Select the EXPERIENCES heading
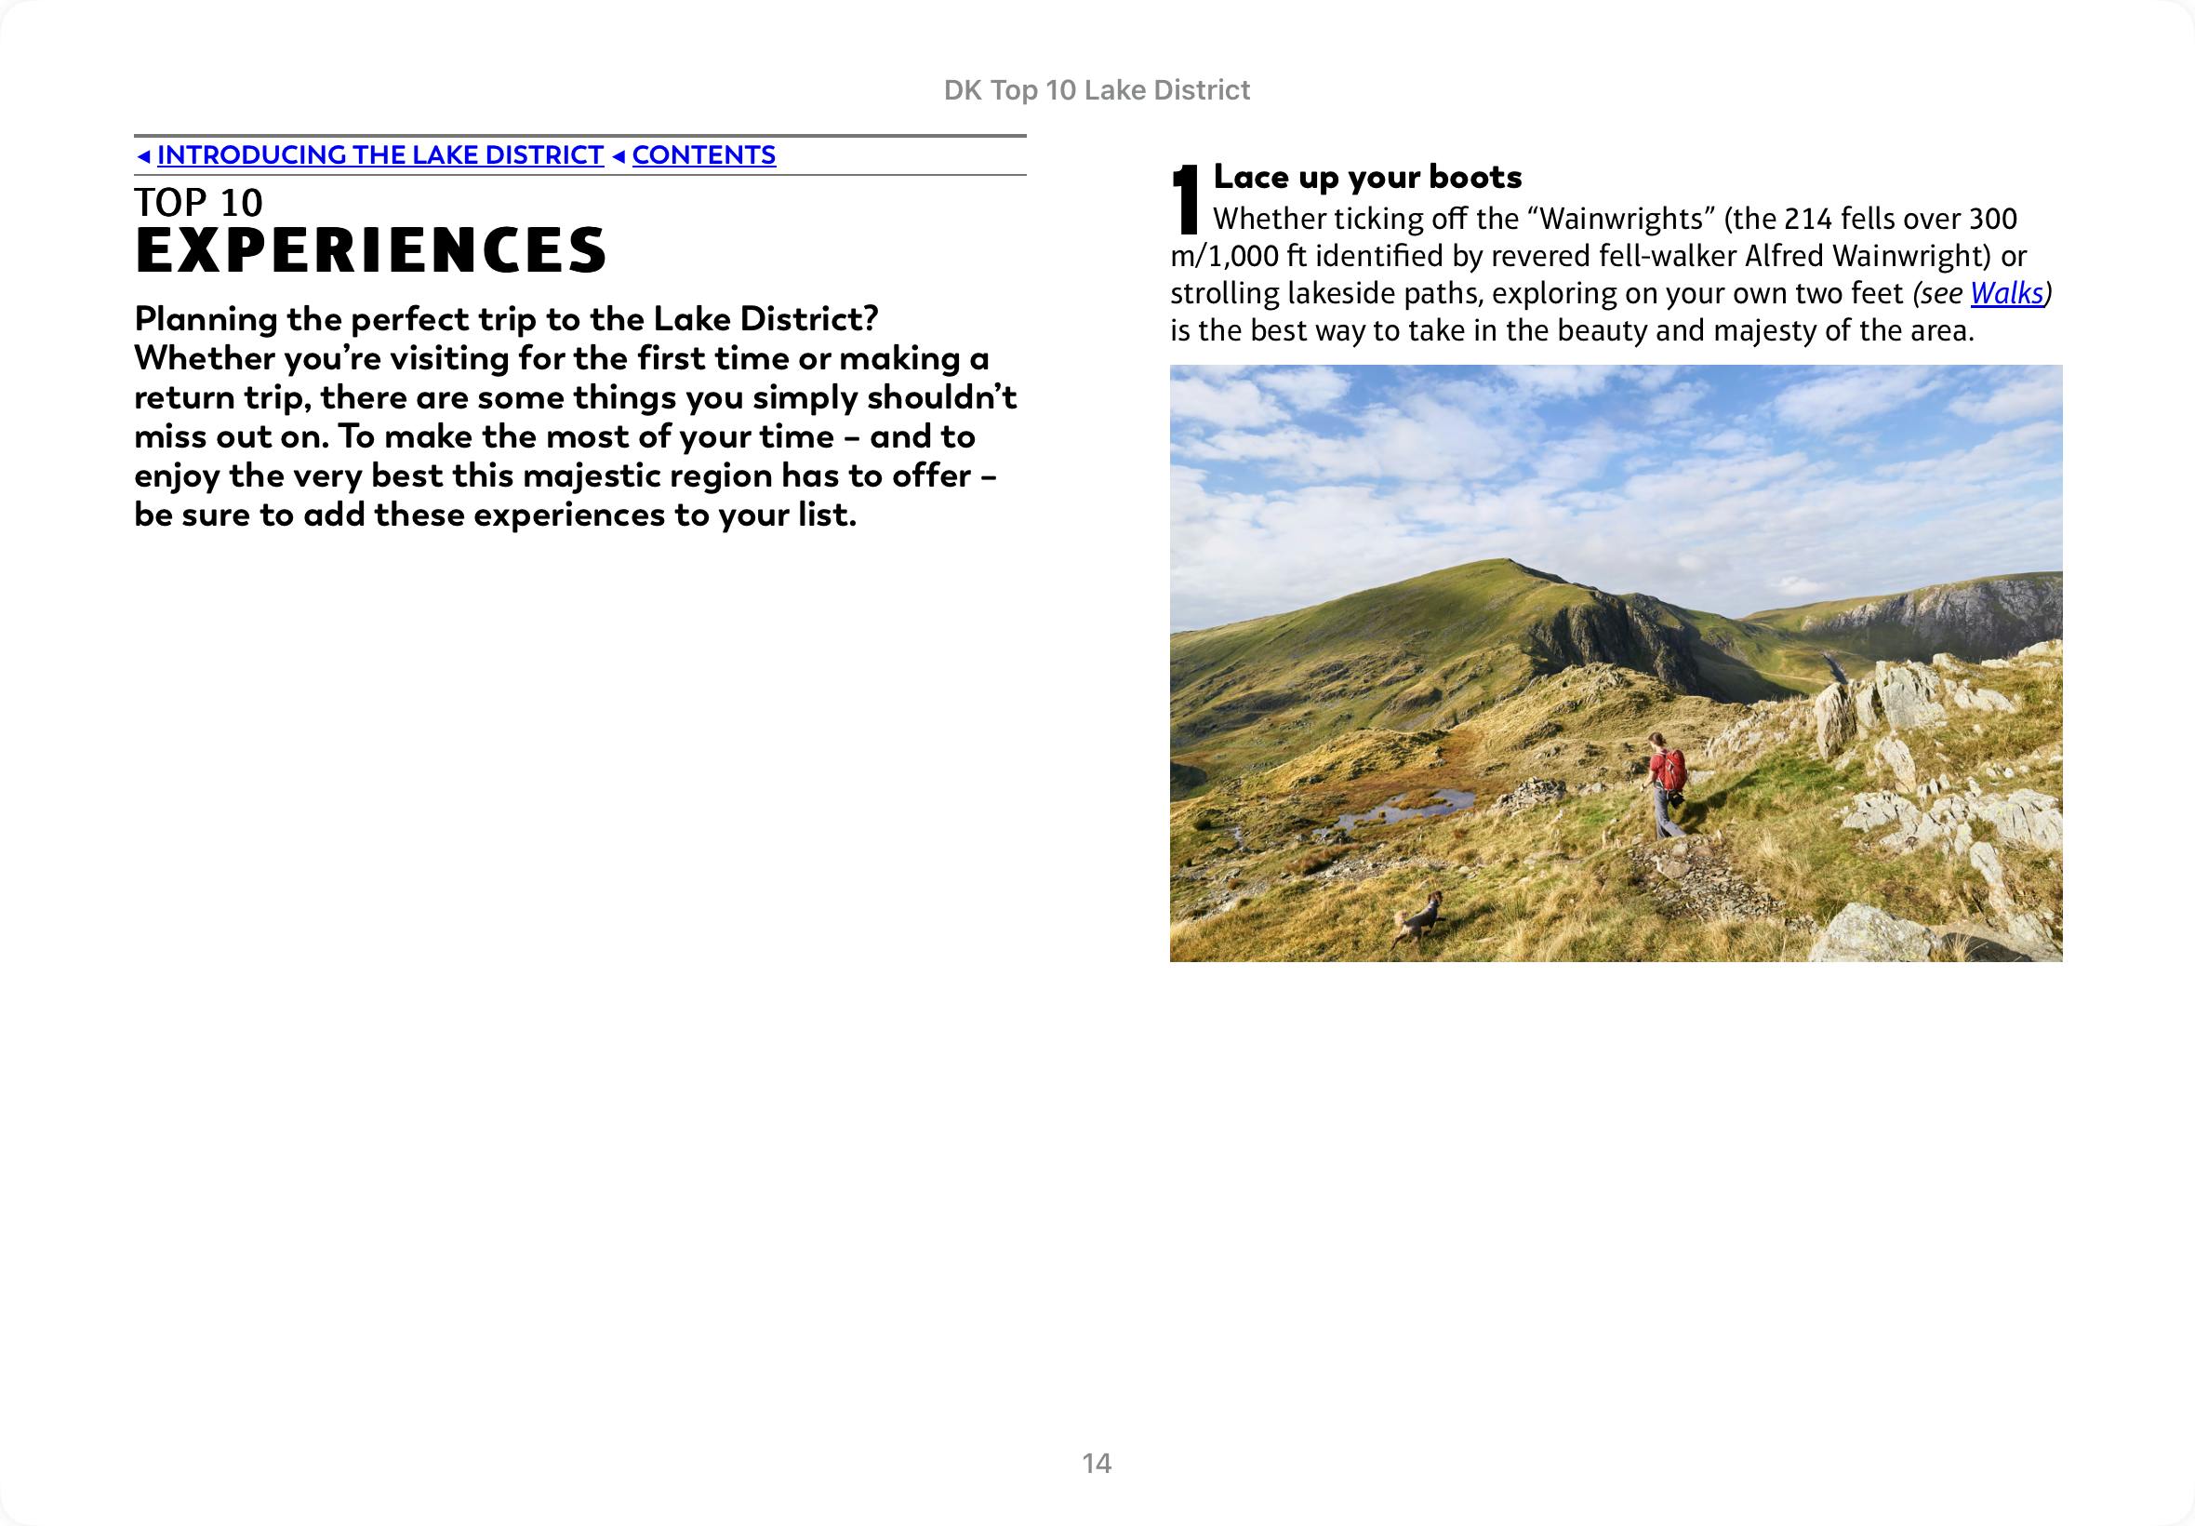 click(371, 250)
